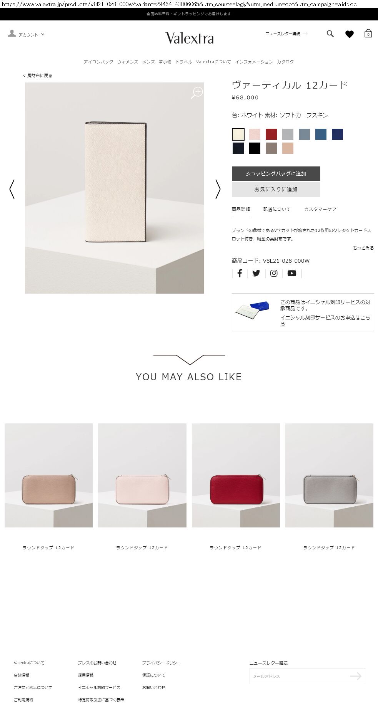
Task: Click the newsletter メールアドレス input field
Action: (307, 676)
